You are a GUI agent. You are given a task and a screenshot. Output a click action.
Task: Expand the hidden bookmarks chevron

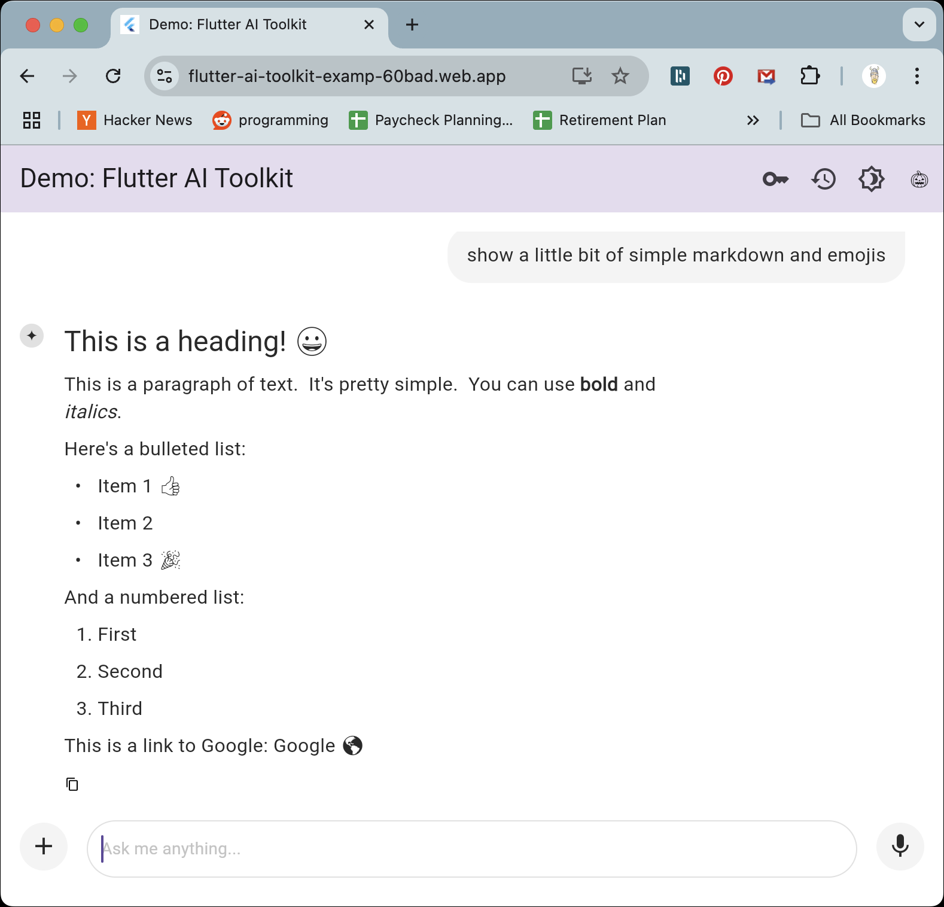(x=753, y=120)
